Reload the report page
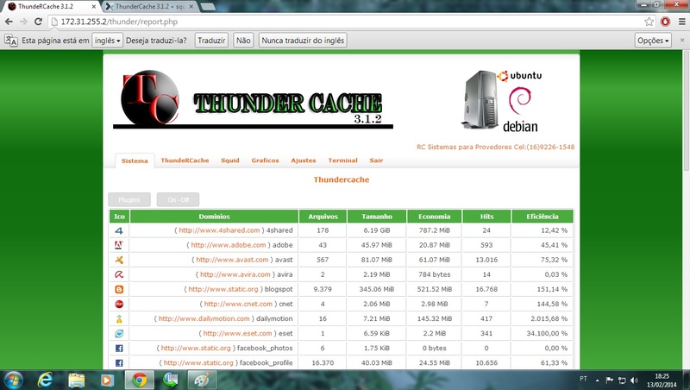The height and width of the screenshot is (390, 690). (38, 22)
